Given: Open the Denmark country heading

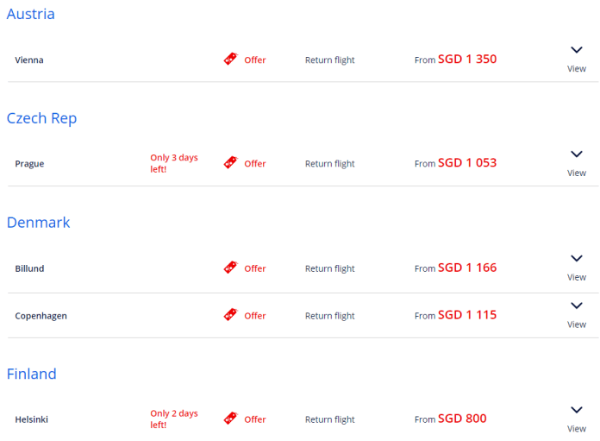Looking at the screenshot, I should 38,222.
